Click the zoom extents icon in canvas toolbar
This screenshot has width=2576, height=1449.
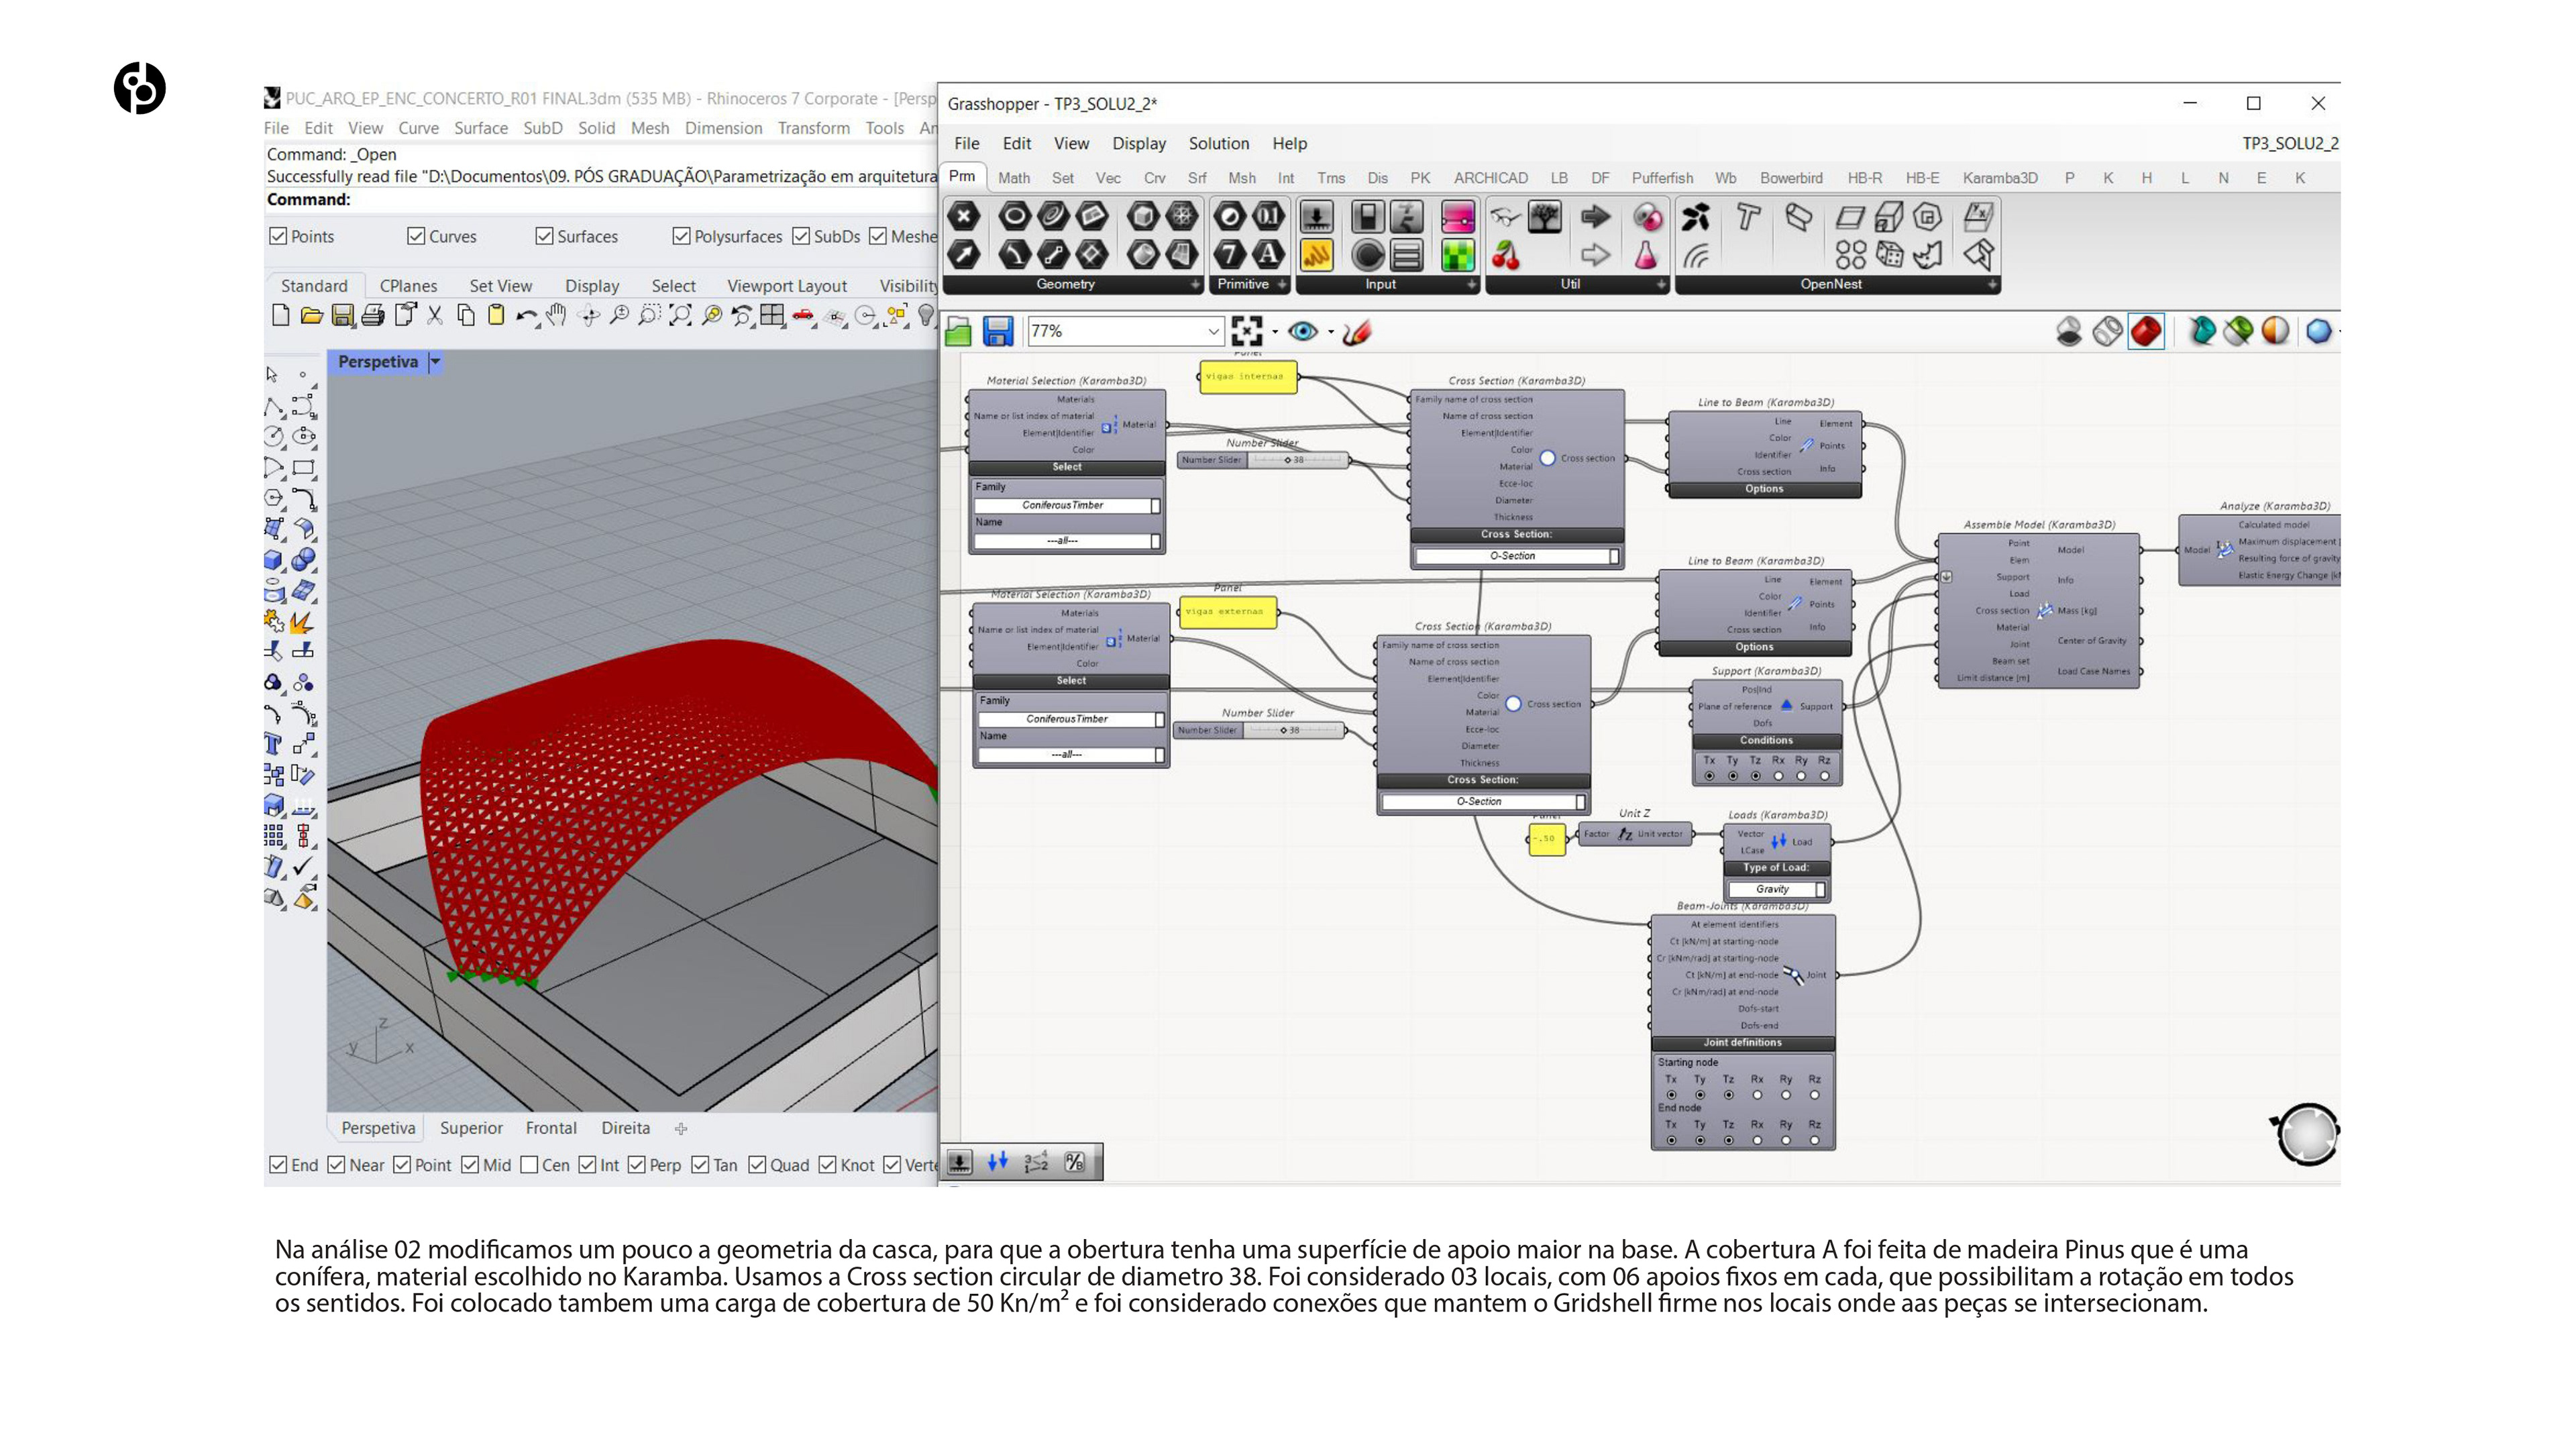click(x=1246, y=331)
